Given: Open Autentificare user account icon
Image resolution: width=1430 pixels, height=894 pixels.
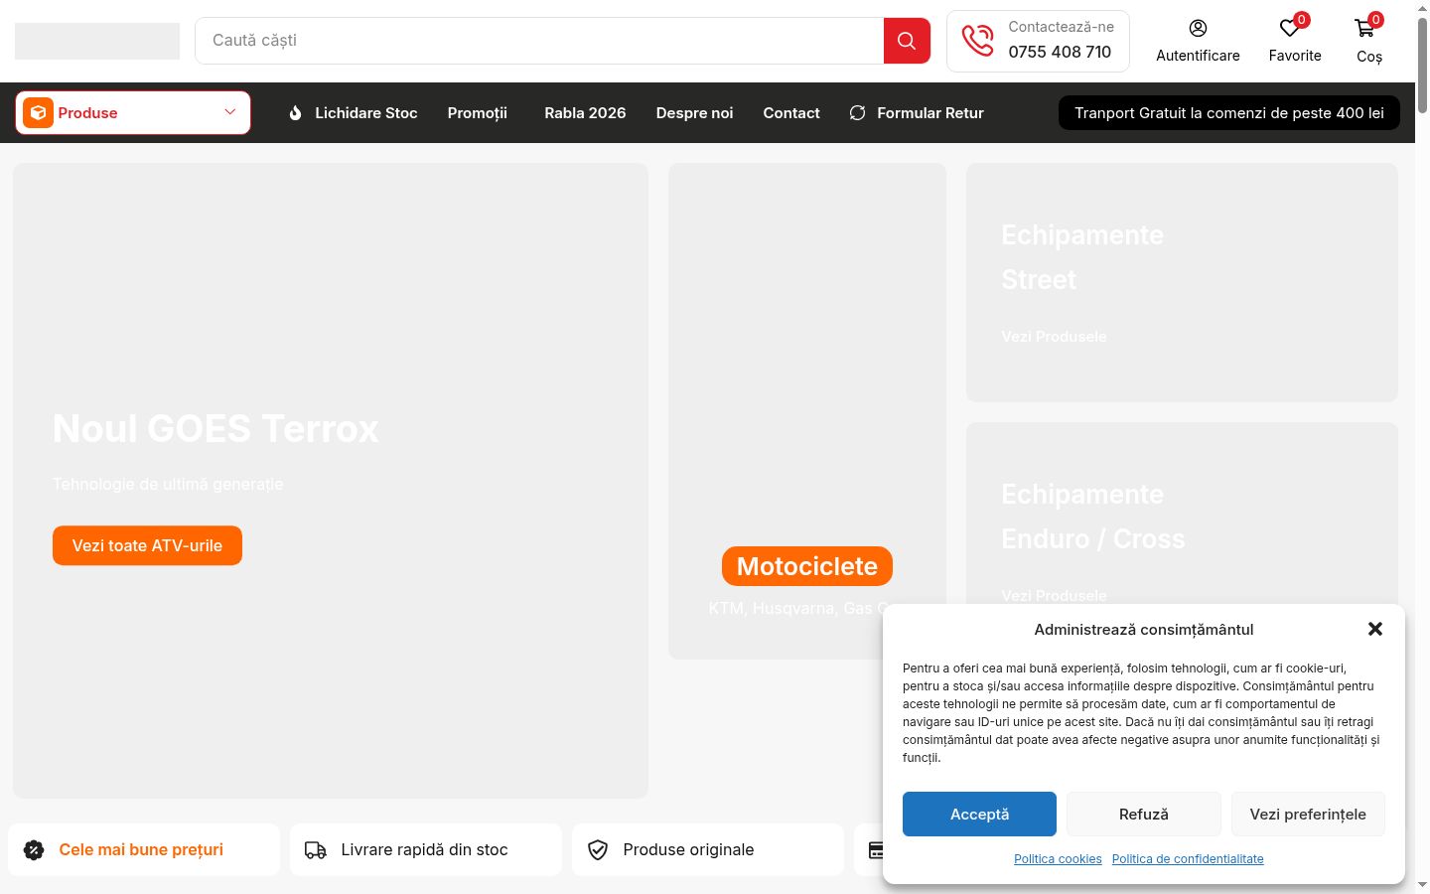Looking at the screenshot, I should click(x=1198, y=28).
